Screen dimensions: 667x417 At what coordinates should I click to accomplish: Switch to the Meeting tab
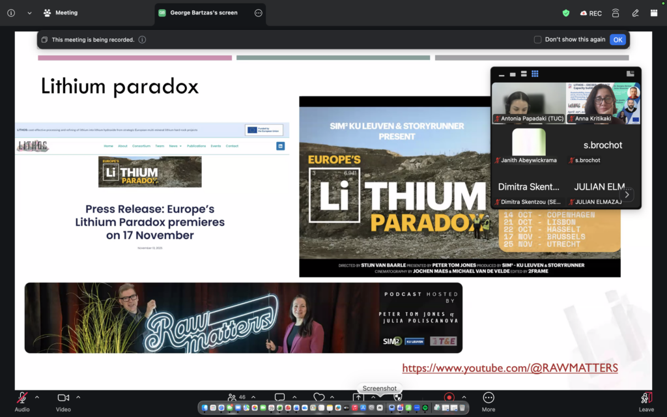coord(61,13)
